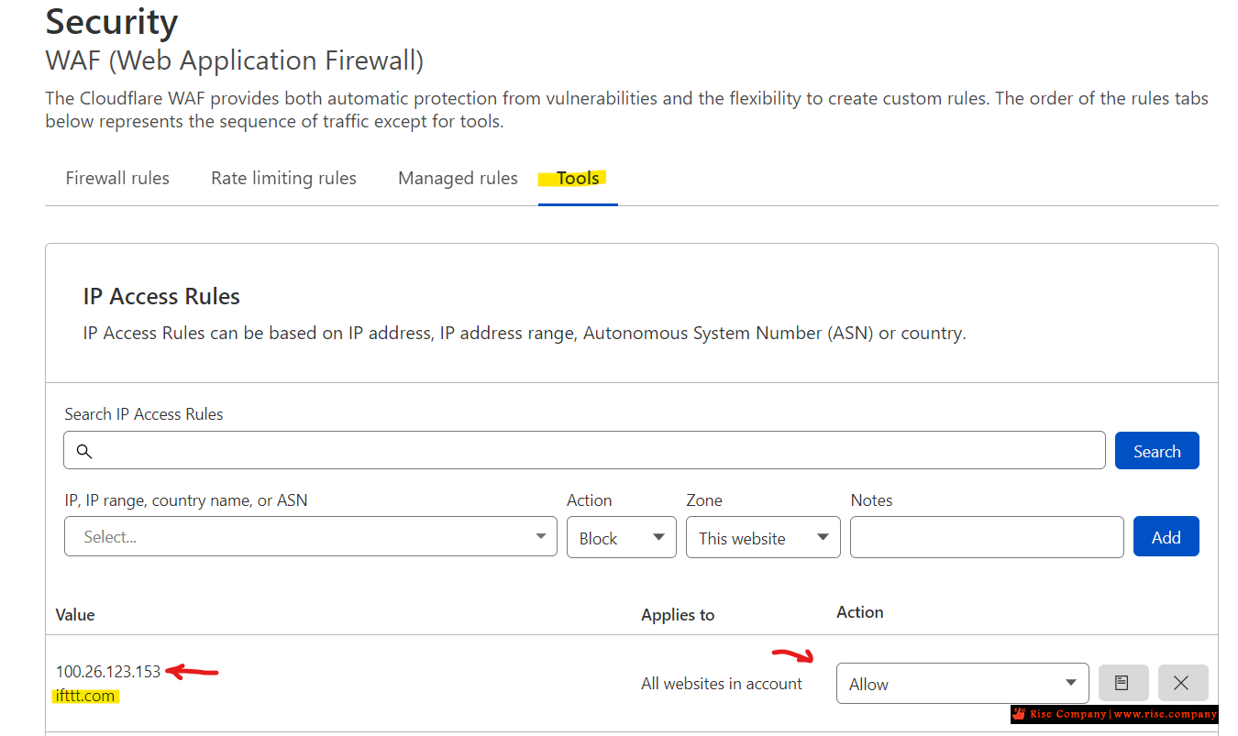Click the Action column header in rules table
This screenshot has width=1238, height=736.
pyautogui.click(x=859, y=612)
